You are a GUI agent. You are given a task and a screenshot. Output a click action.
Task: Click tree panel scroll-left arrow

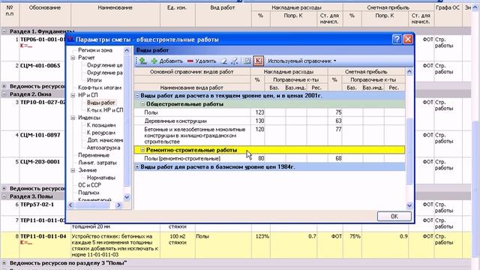[70, 205]
